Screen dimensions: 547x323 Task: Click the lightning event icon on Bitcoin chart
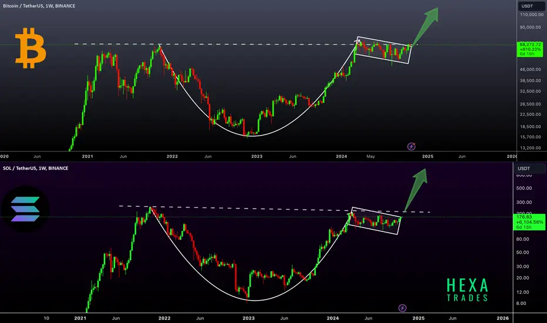pyautogui.click(x=411, y=147)
